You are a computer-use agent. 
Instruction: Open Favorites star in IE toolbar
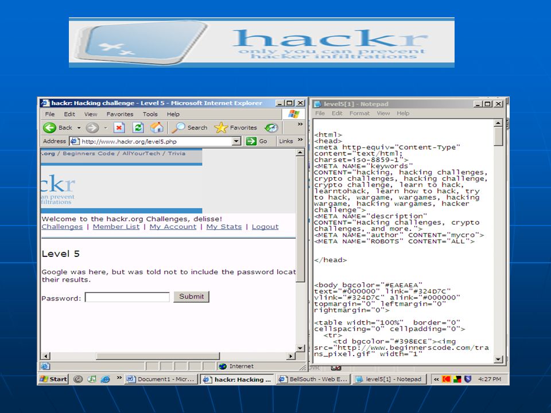pos(221,127)
